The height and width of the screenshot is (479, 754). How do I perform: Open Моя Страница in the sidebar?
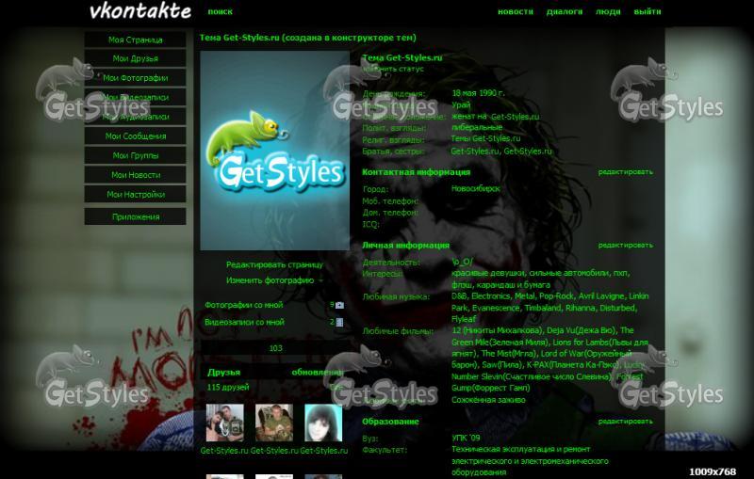point(135,40)
